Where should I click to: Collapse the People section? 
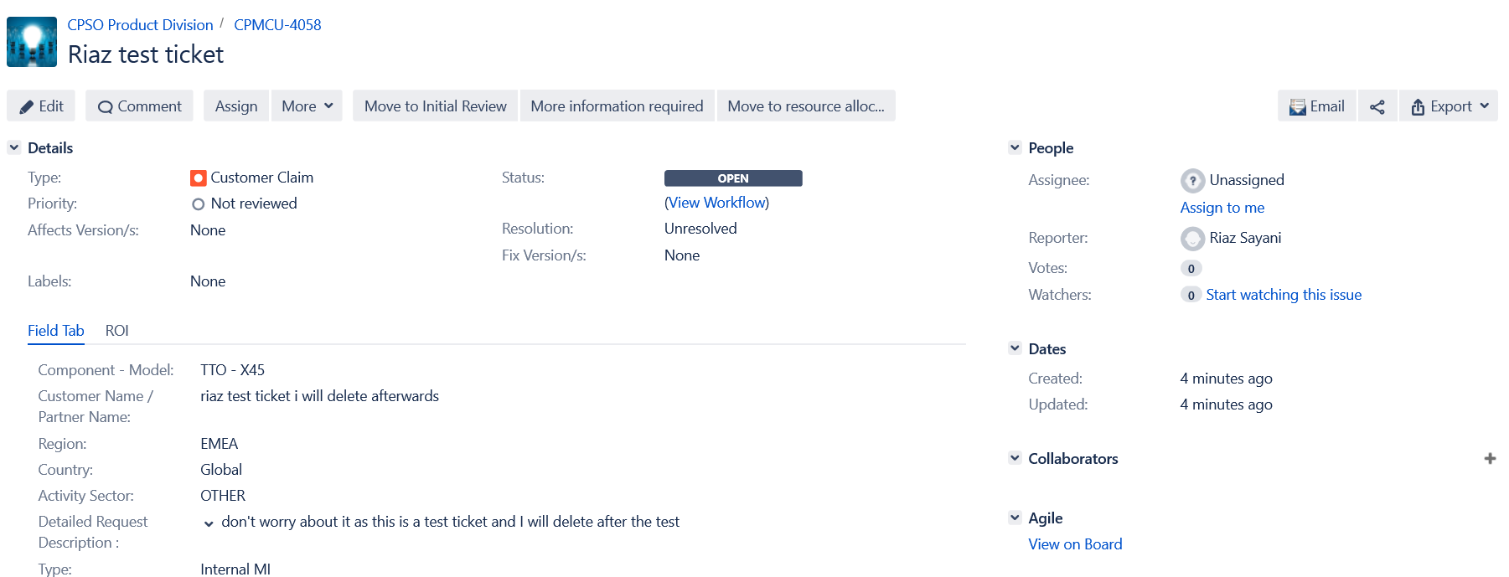coord(1015,147)
